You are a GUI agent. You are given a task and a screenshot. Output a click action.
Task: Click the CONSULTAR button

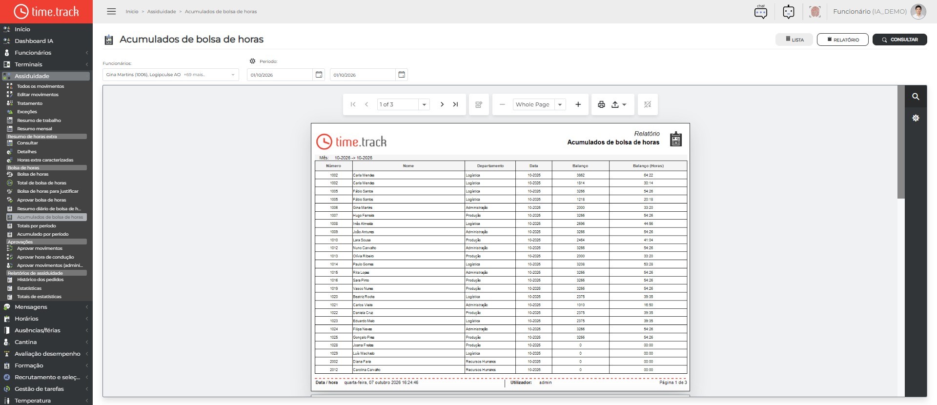[x=899, y=40]
